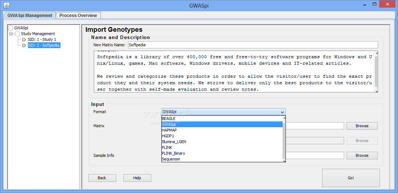Click the Back button
Viewport: 398px width, 193px height.
click(x=102, y=178)
